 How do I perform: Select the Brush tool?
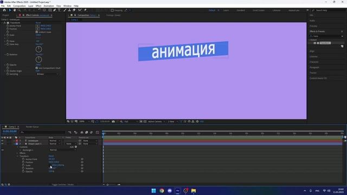coord(65,10)
